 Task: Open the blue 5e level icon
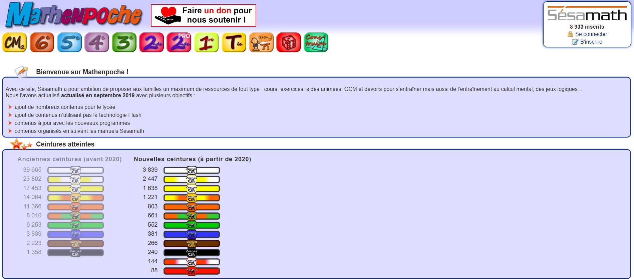click(69, 43)
